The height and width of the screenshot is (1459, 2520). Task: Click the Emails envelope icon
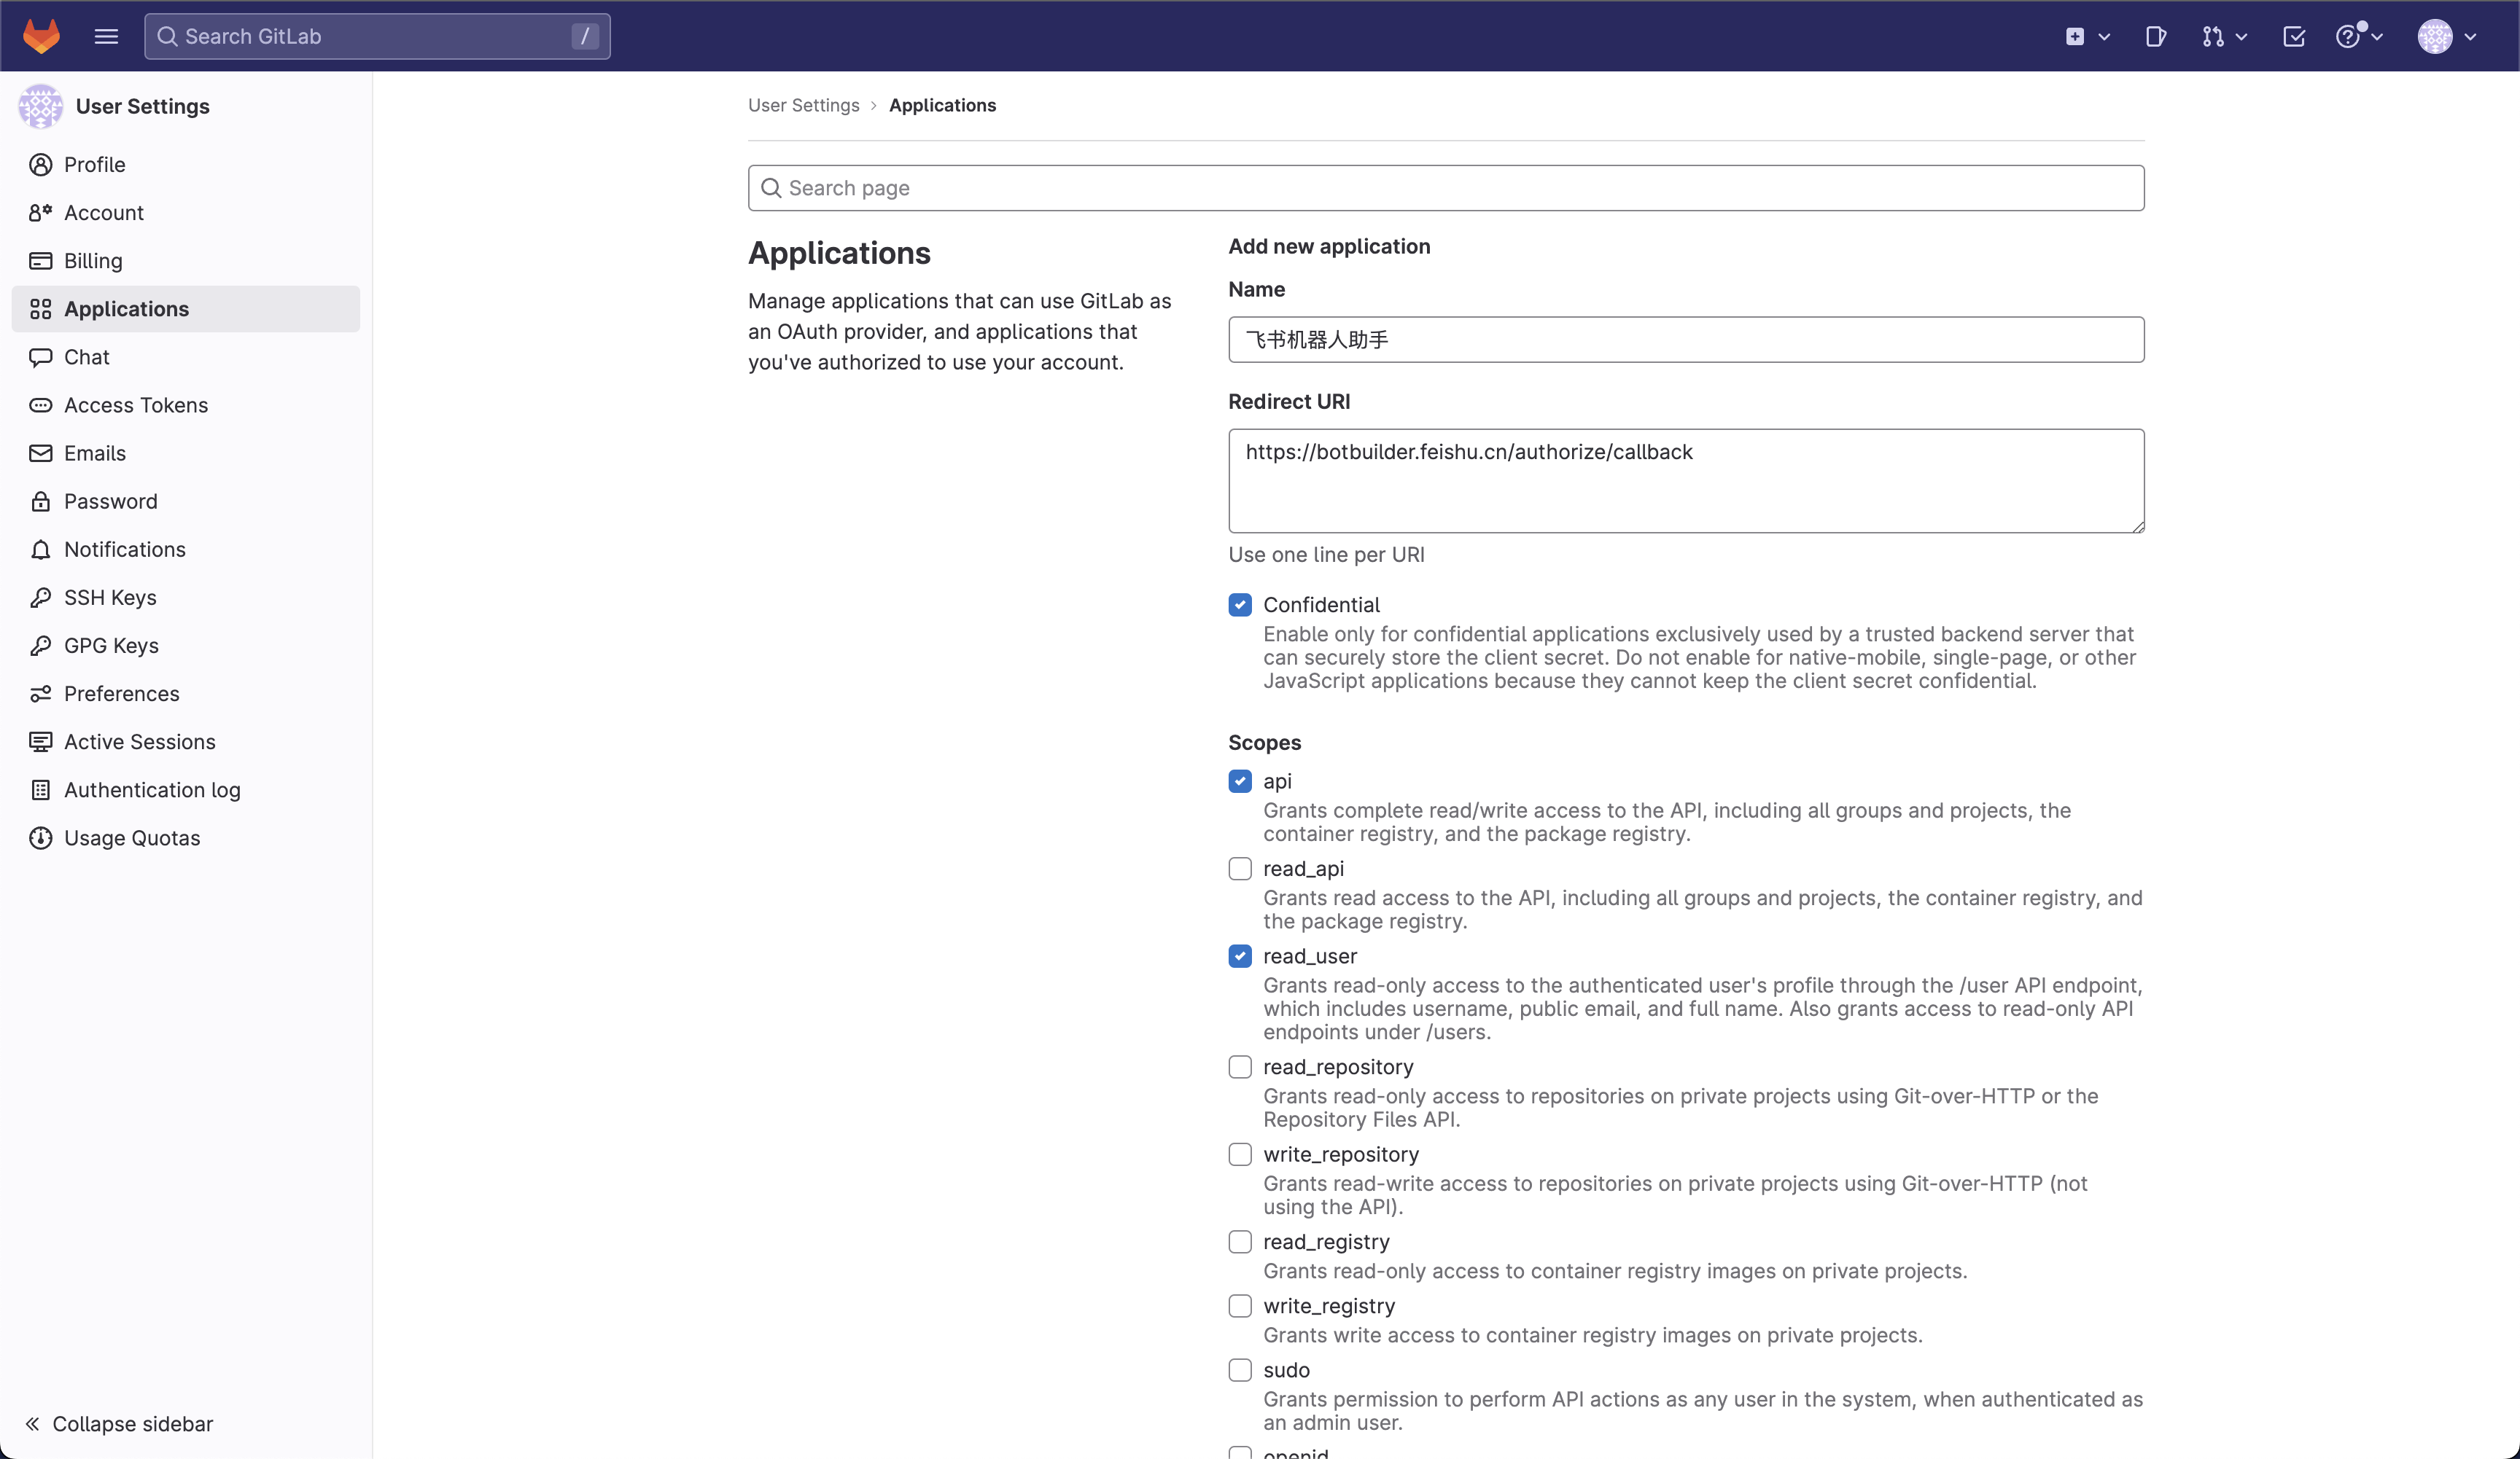[x=40, y=453]
